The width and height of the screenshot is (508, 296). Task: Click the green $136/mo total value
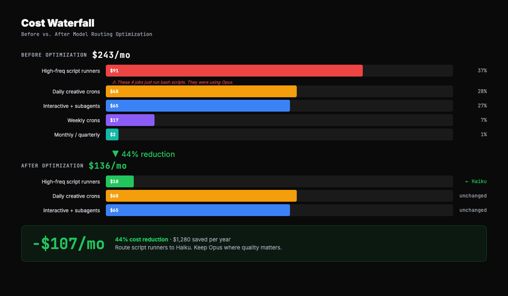tap(108, 166)
